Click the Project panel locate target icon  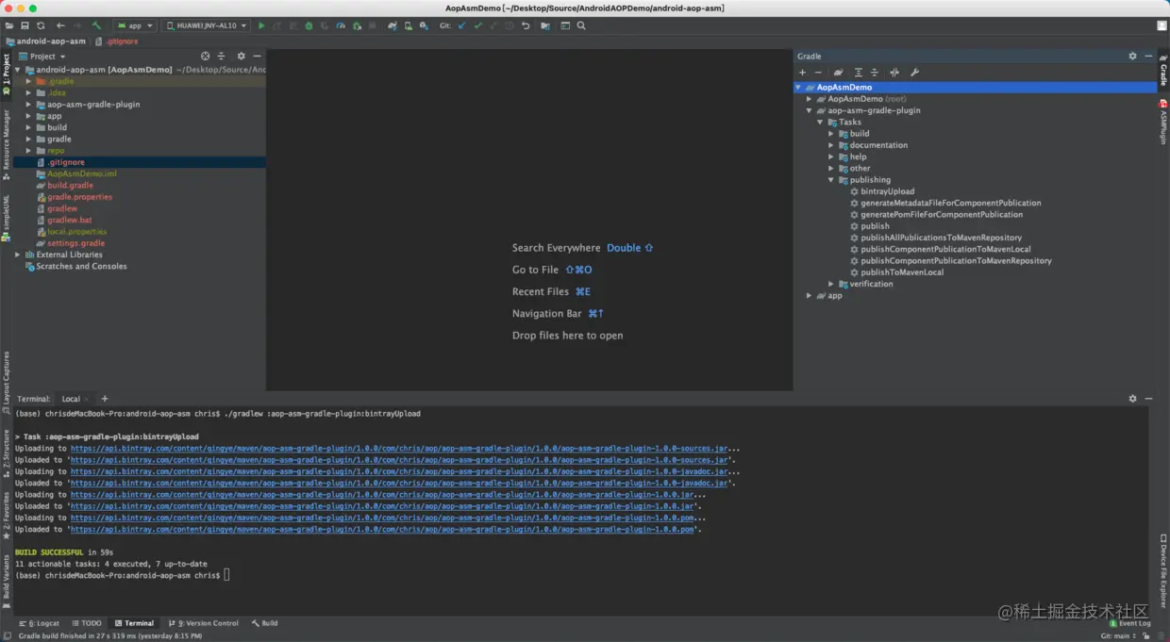pyautogui.click(x=205, y=57)
